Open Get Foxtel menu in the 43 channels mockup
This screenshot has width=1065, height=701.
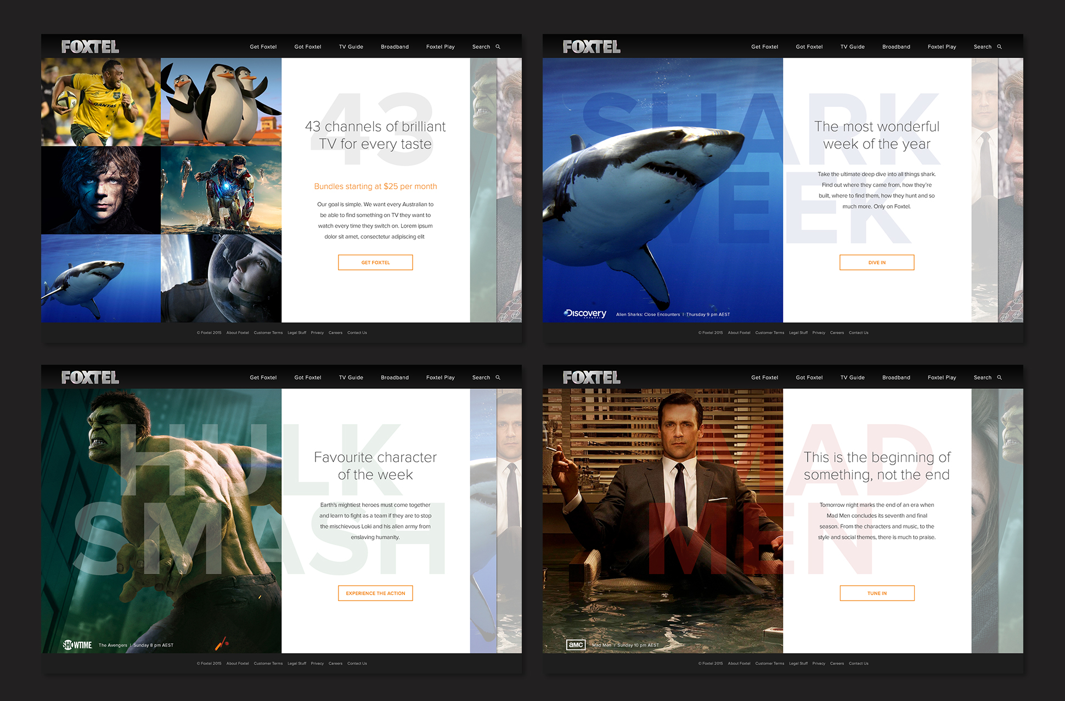(263, 47)
